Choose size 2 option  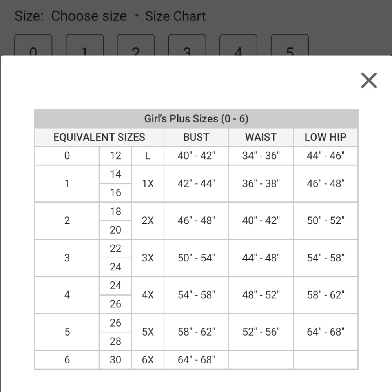pos(136,45)
